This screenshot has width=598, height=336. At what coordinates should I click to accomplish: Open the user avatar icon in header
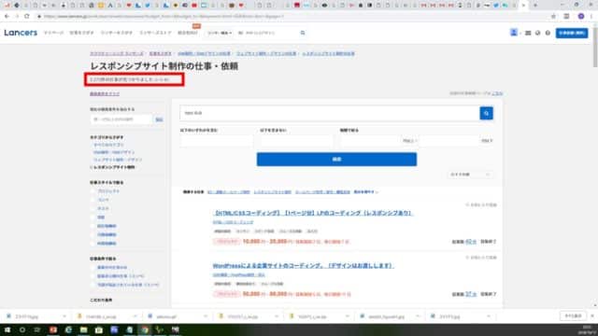(x=514, y=33)
